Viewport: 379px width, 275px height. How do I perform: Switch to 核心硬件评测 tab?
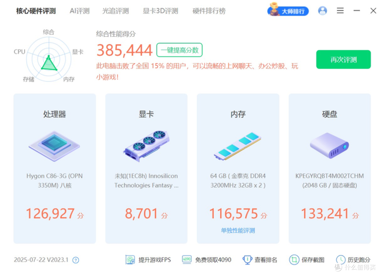click(x=36, y=11)
